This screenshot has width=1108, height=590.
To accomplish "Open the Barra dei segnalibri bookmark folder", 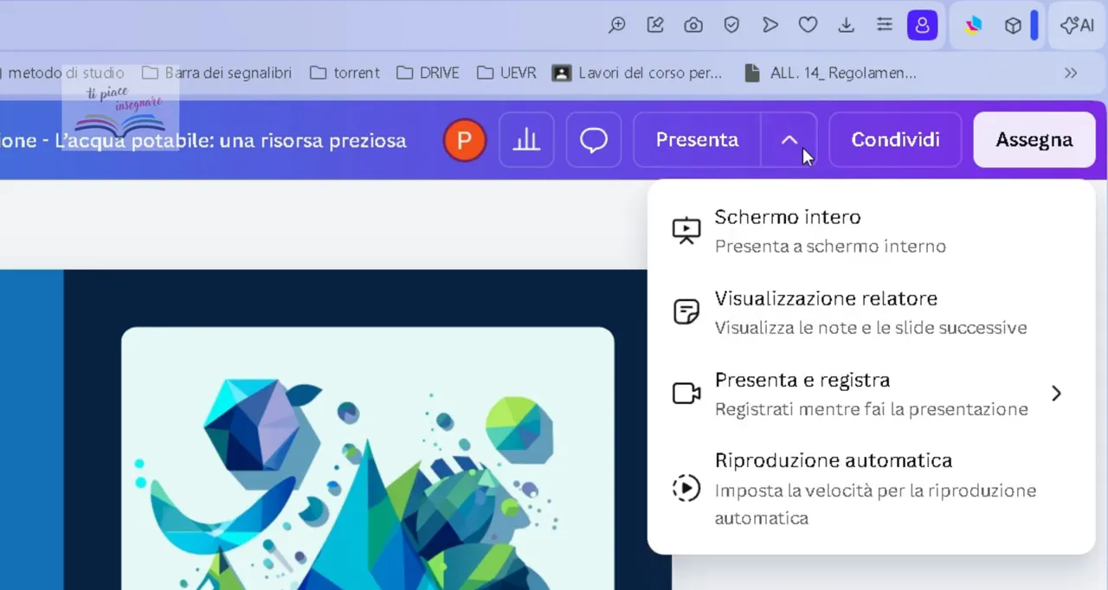I will click(x=216, y=73).
